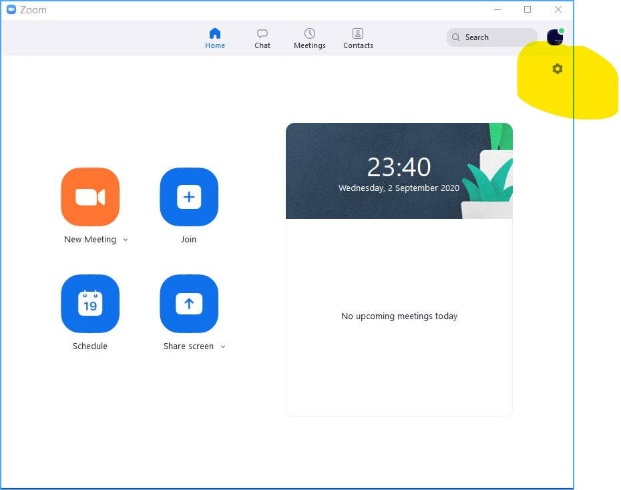
Task: Switch to the Home tab
Action: pos(215,39)
